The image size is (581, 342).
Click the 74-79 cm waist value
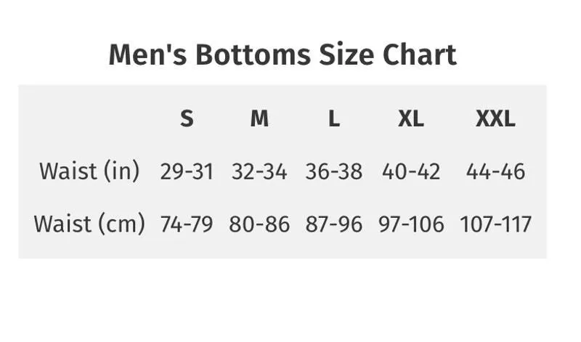point(187,224)
